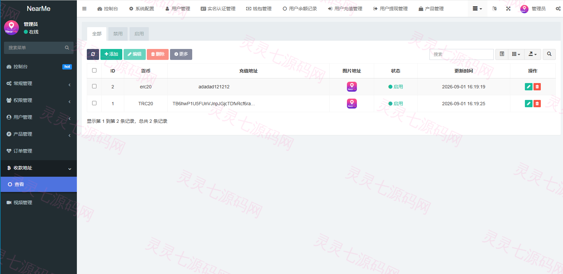The image size is (563, 274).
Task: Toggle the 启用 status of the erc20 row
Action: tap(396, 87)
